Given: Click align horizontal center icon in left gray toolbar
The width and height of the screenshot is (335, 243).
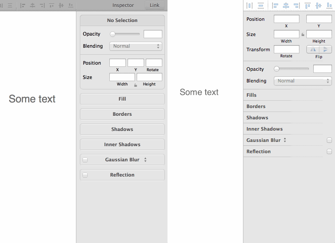Looking at the screenshot, I should coord(33,5).
